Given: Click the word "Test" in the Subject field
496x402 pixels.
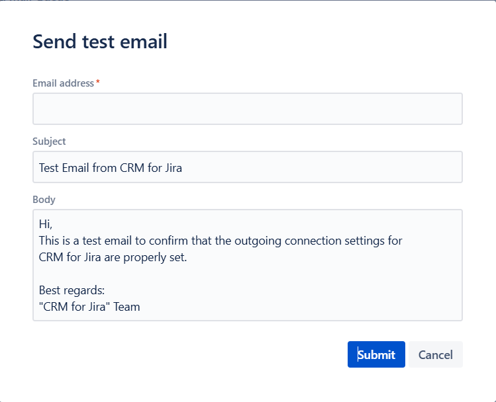Looking at the screenshot, I should pos(49,168).
